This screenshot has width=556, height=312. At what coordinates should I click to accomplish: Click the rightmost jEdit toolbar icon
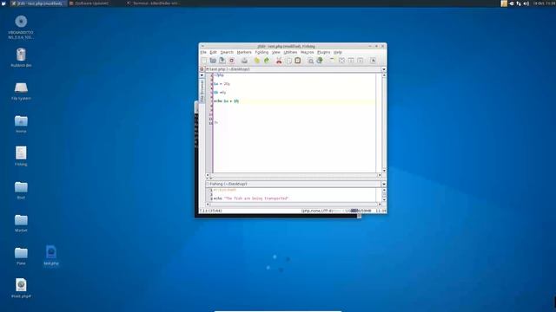coord(373,61)
